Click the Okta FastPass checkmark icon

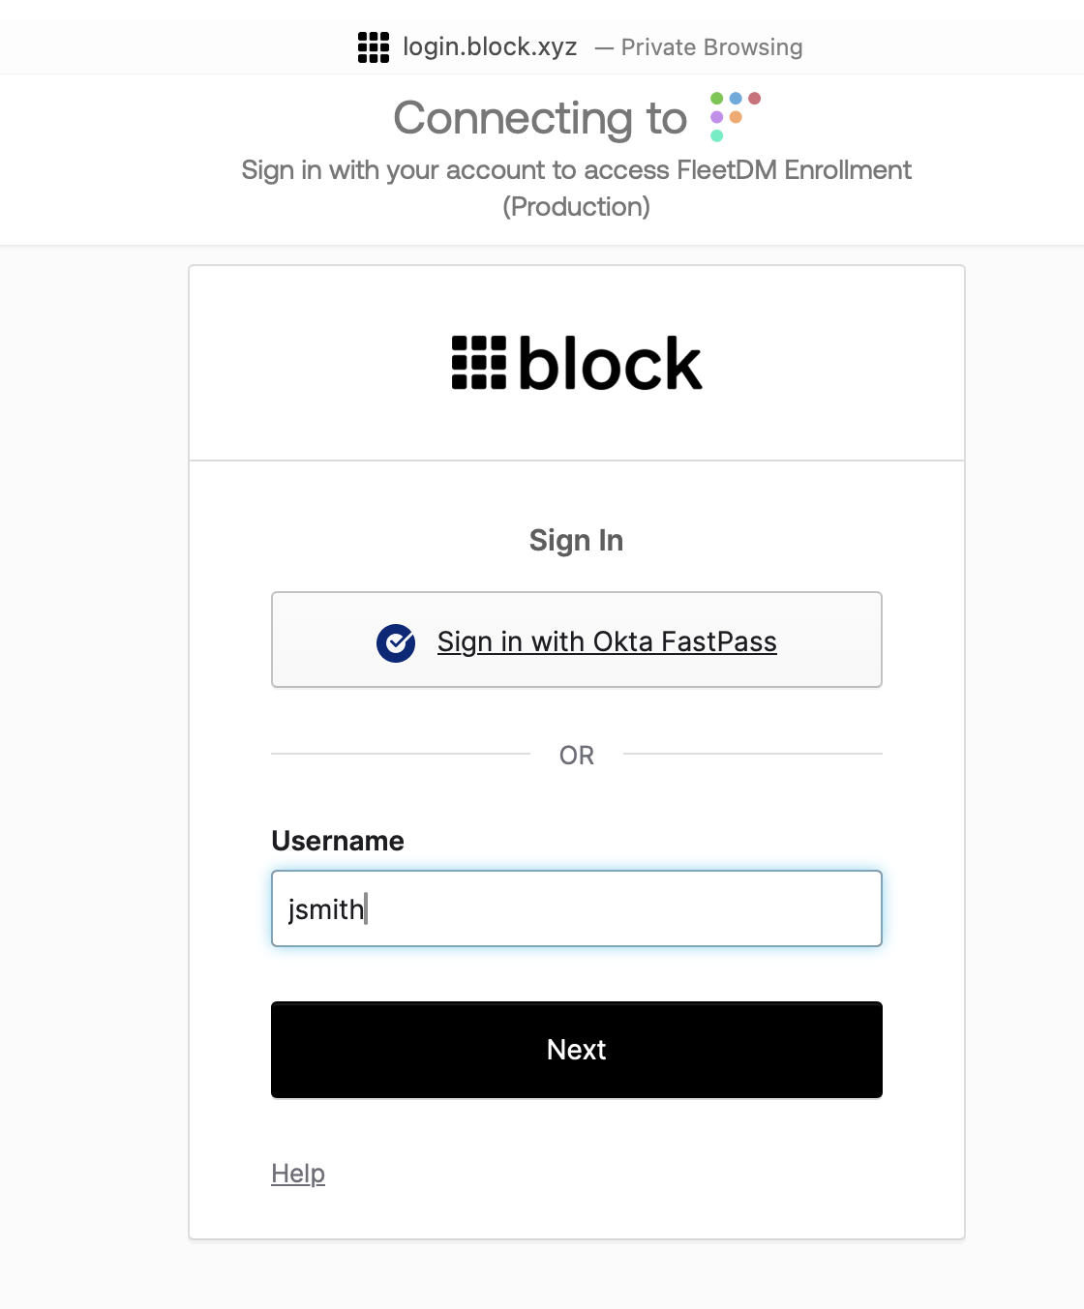click(396, 642)
